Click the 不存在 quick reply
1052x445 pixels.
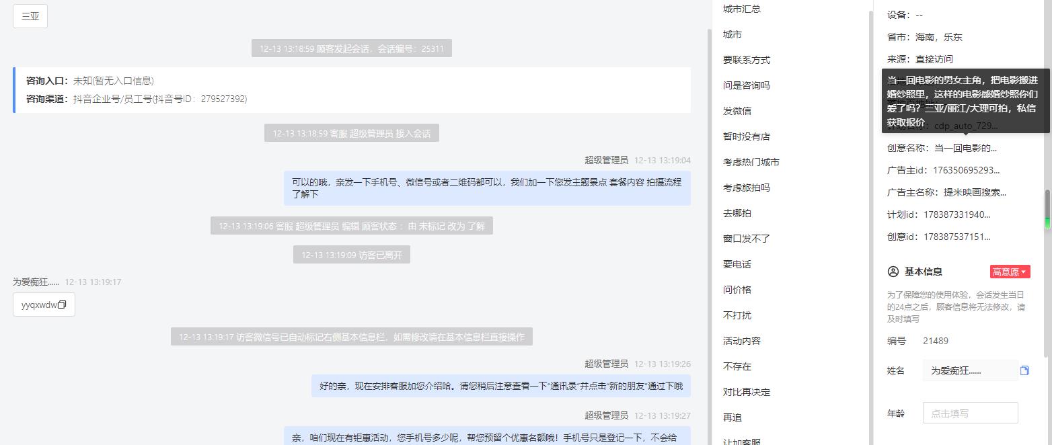(x=737, y=366)
